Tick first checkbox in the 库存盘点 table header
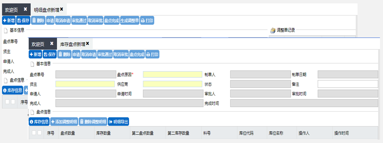The image size is (383, 143). tap(34, 133)
